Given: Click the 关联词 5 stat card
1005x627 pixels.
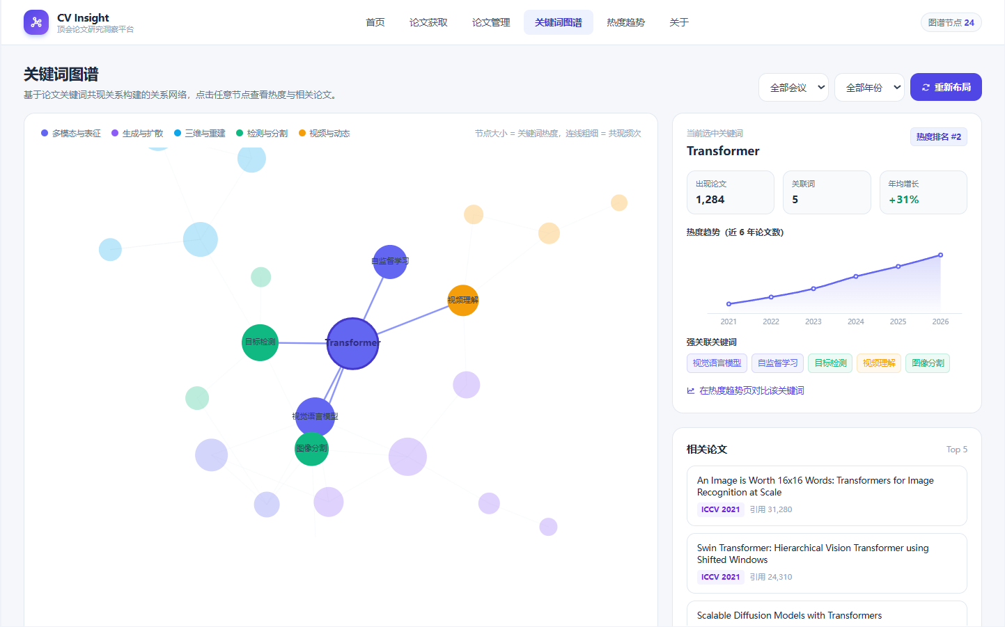Looking at the screenshot, I should (827, 192).
